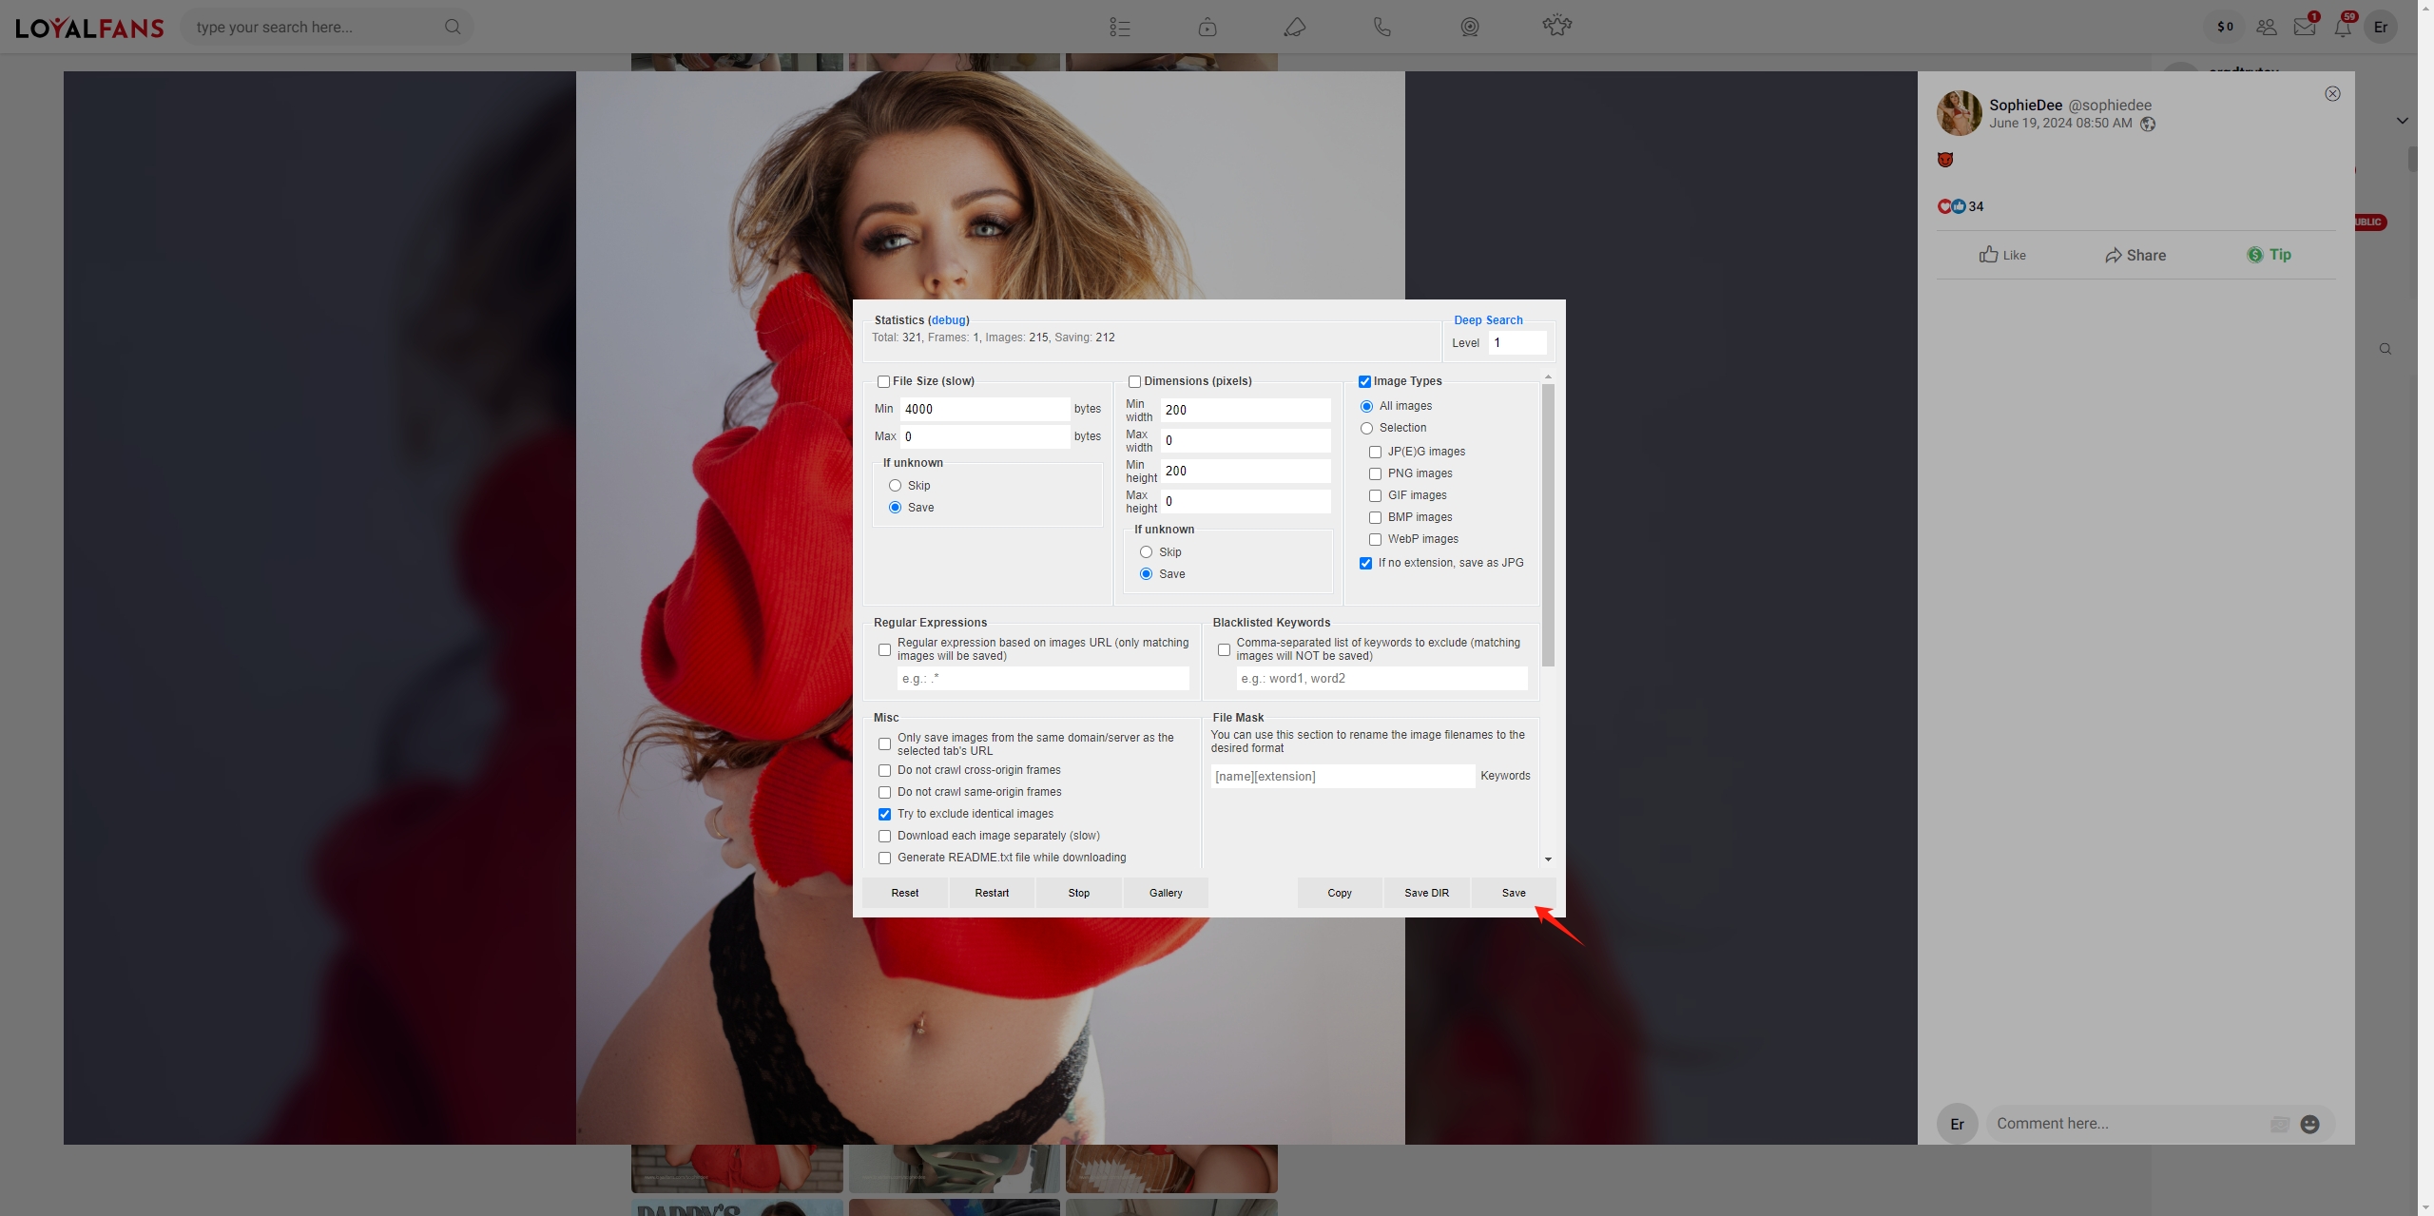Enable the File Size slow checkbox
This screenshot has height=1216, width=2434.
click(881, 380)
